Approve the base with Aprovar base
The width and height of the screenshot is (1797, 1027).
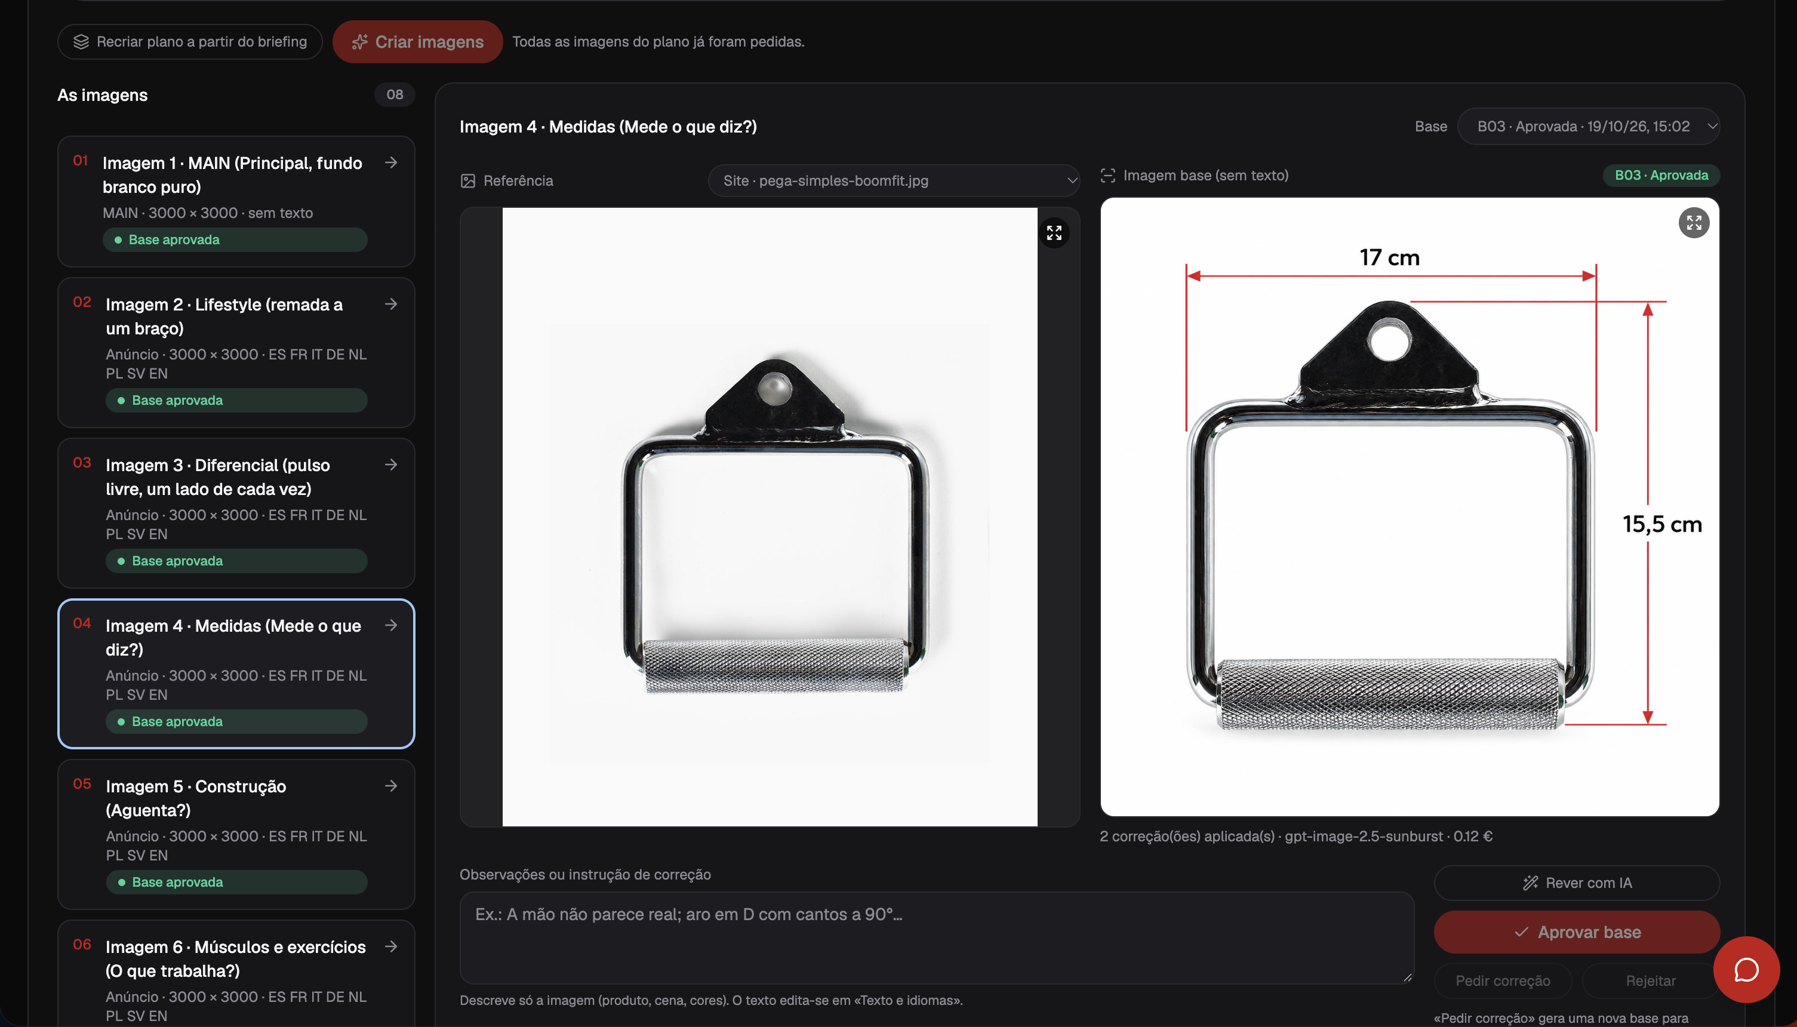point(1576,933)
